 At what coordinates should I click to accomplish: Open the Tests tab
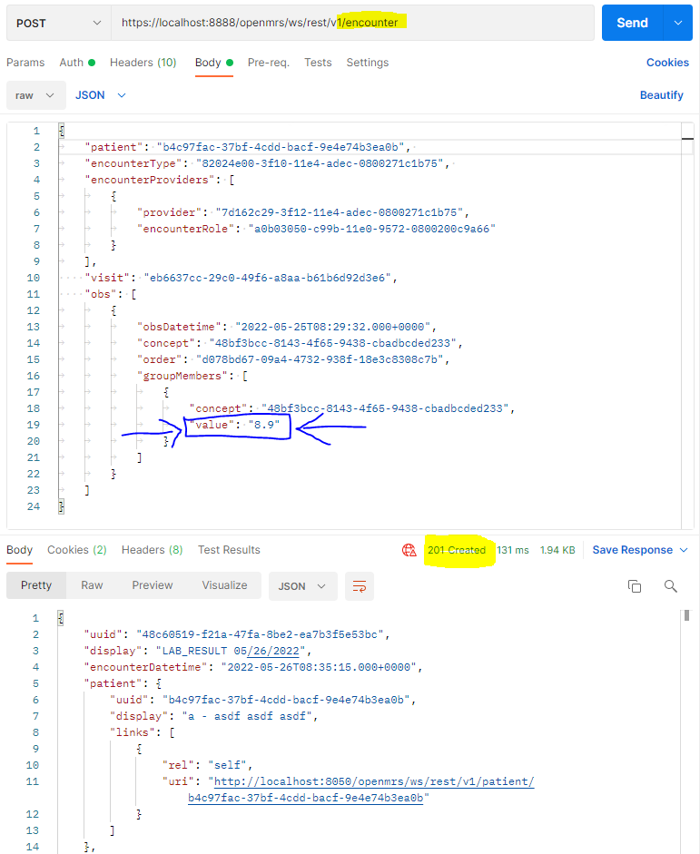click(318, 63)
